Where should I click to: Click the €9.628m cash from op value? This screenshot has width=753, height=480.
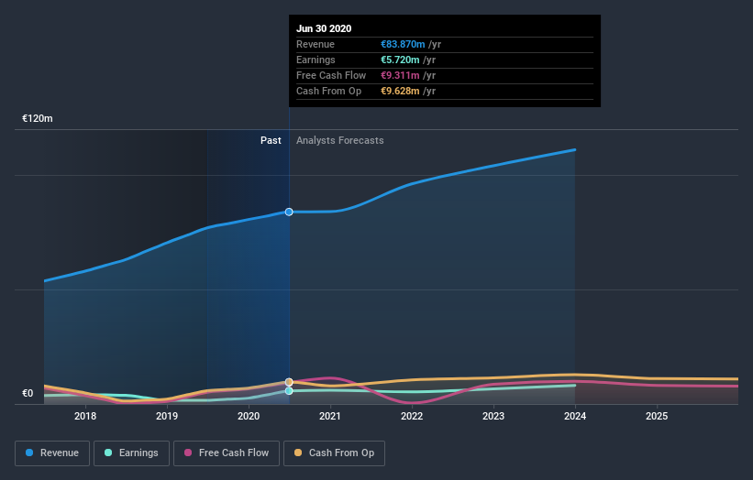click(400, 91)
